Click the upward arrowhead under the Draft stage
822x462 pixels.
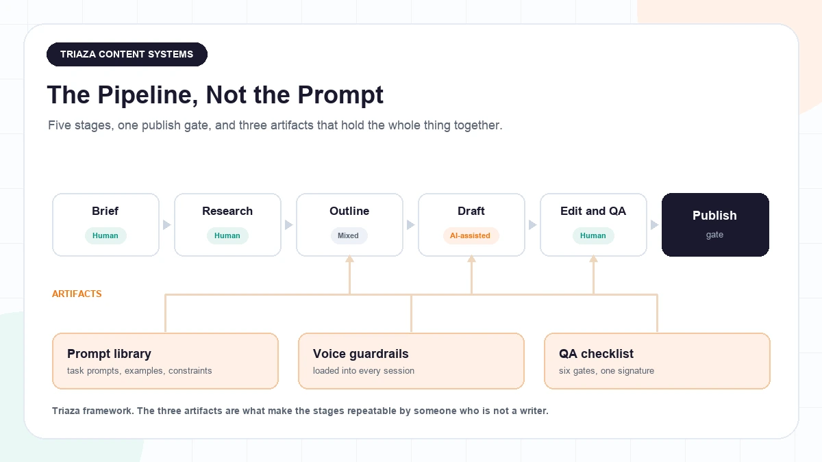471,259
